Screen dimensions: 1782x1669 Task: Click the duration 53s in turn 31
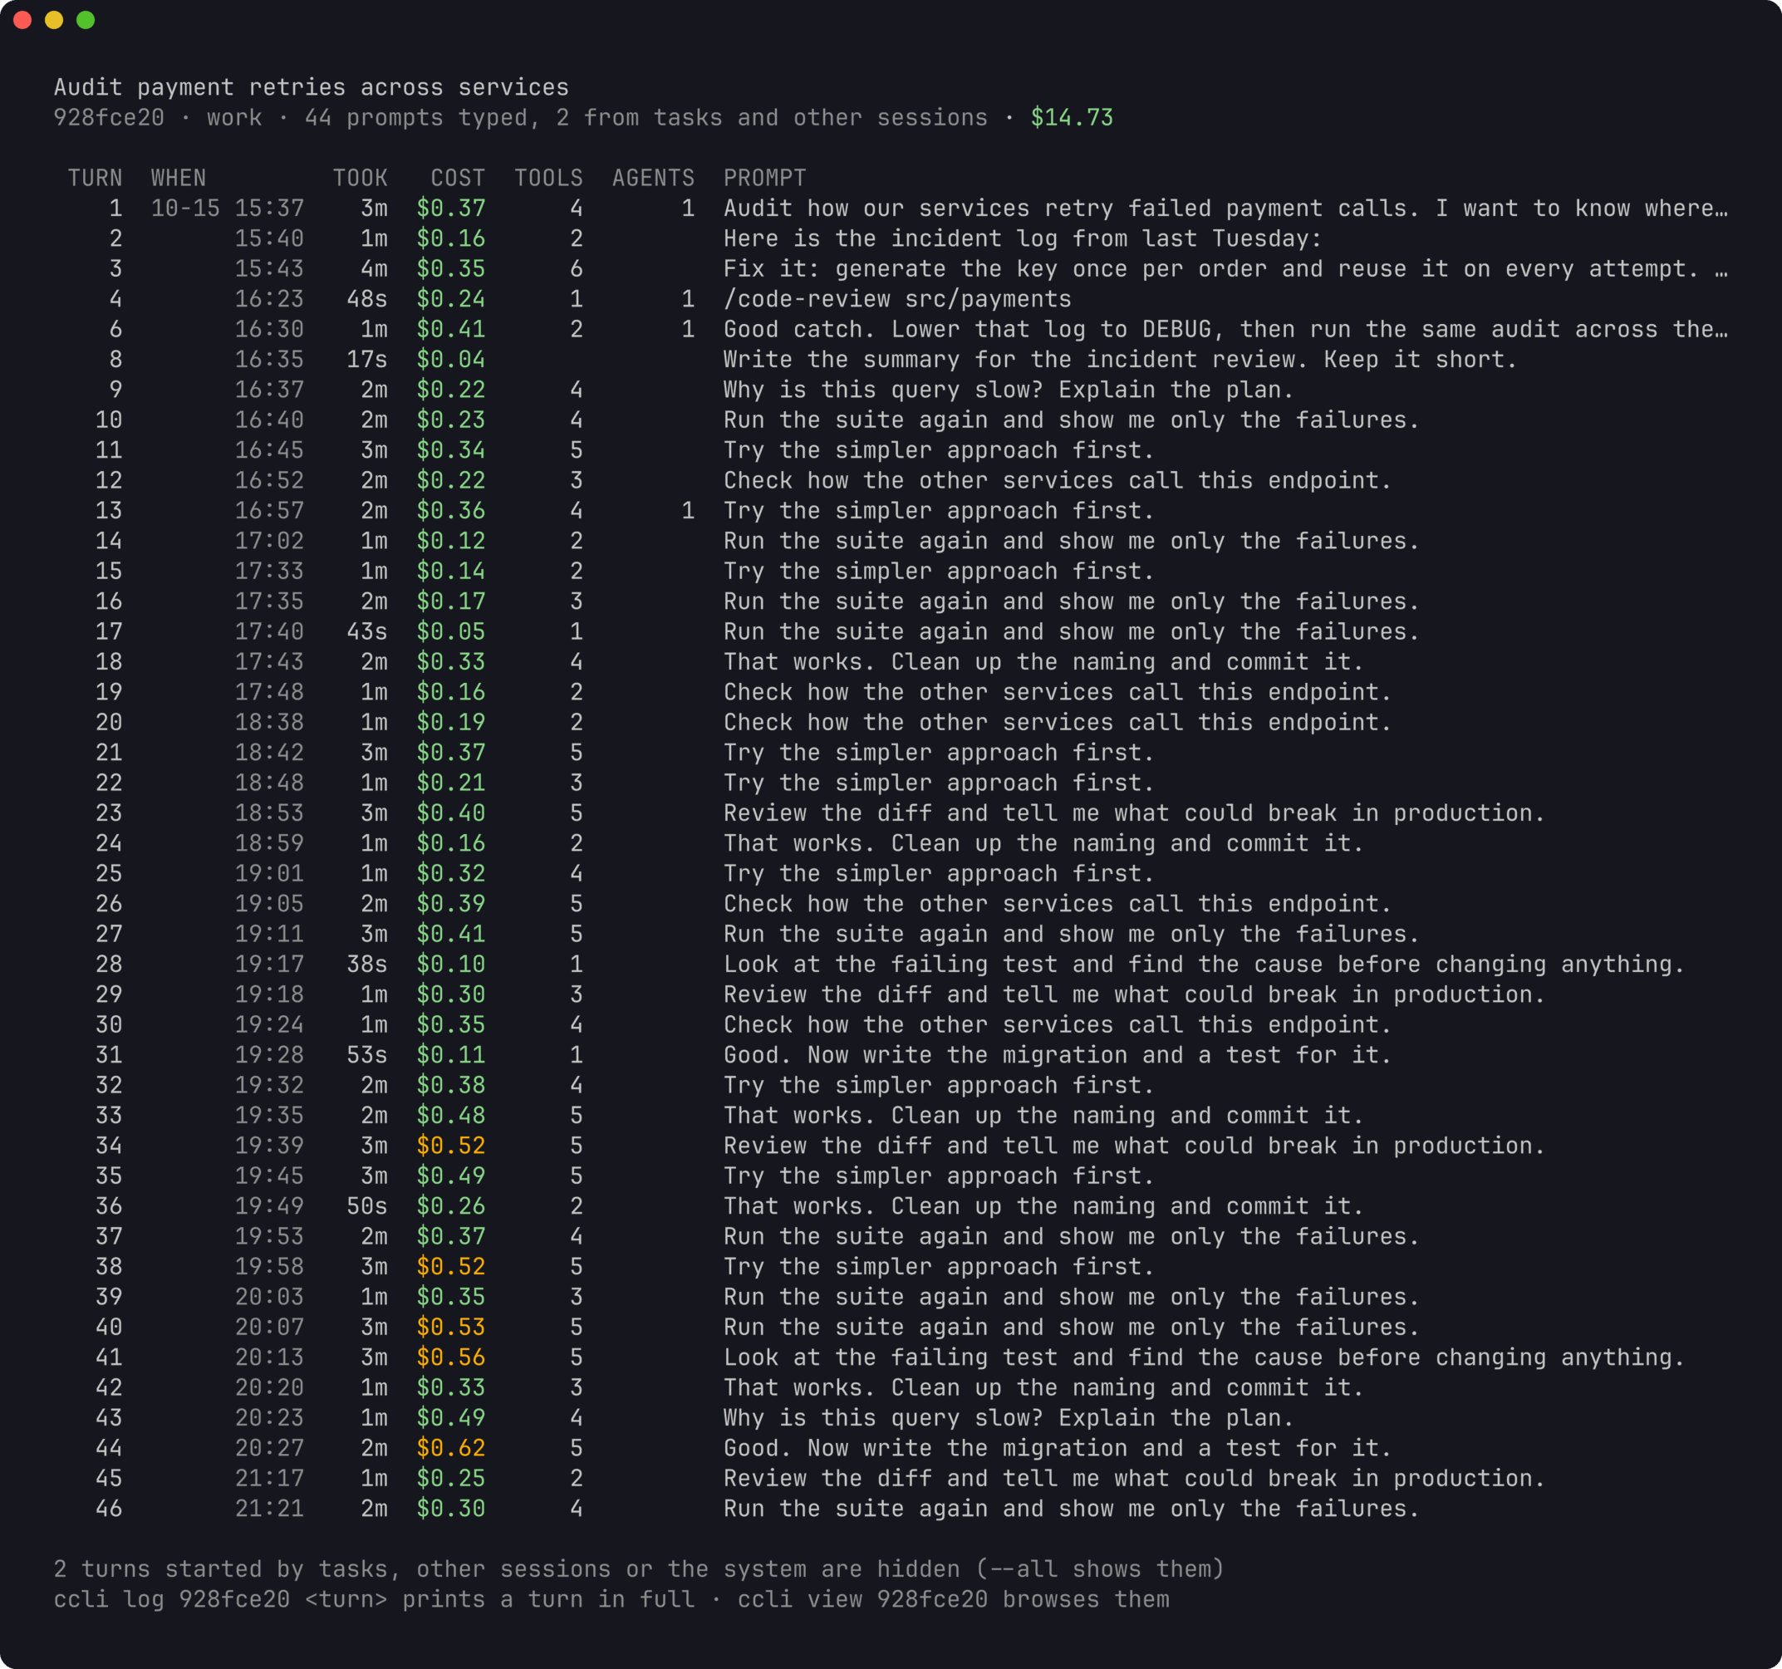(367, 1054)
